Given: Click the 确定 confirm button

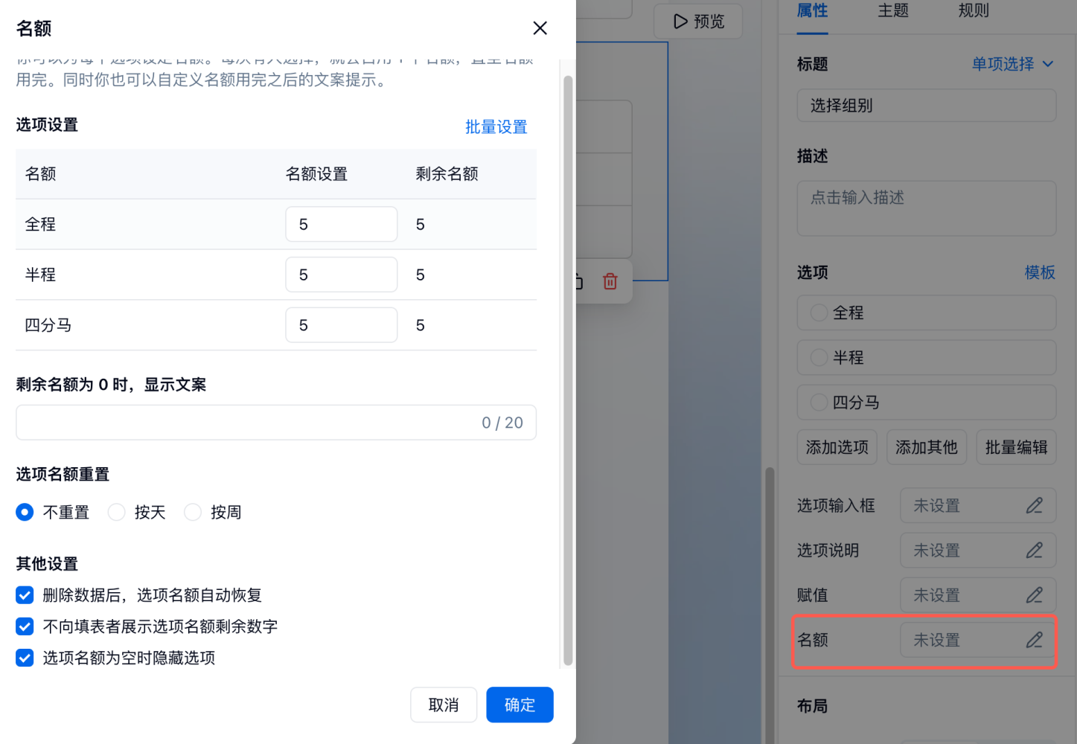Looking at the screenshot, I should coord(520,705).
